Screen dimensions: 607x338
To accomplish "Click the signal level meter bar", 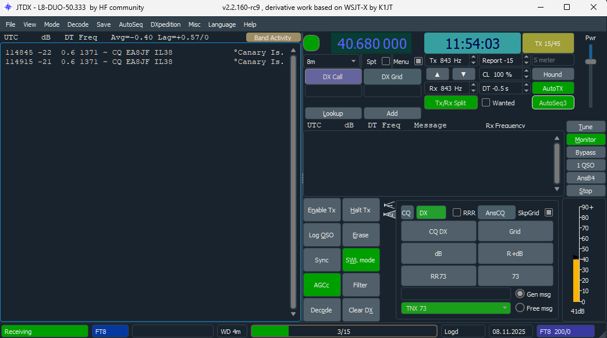I will 576,280.
